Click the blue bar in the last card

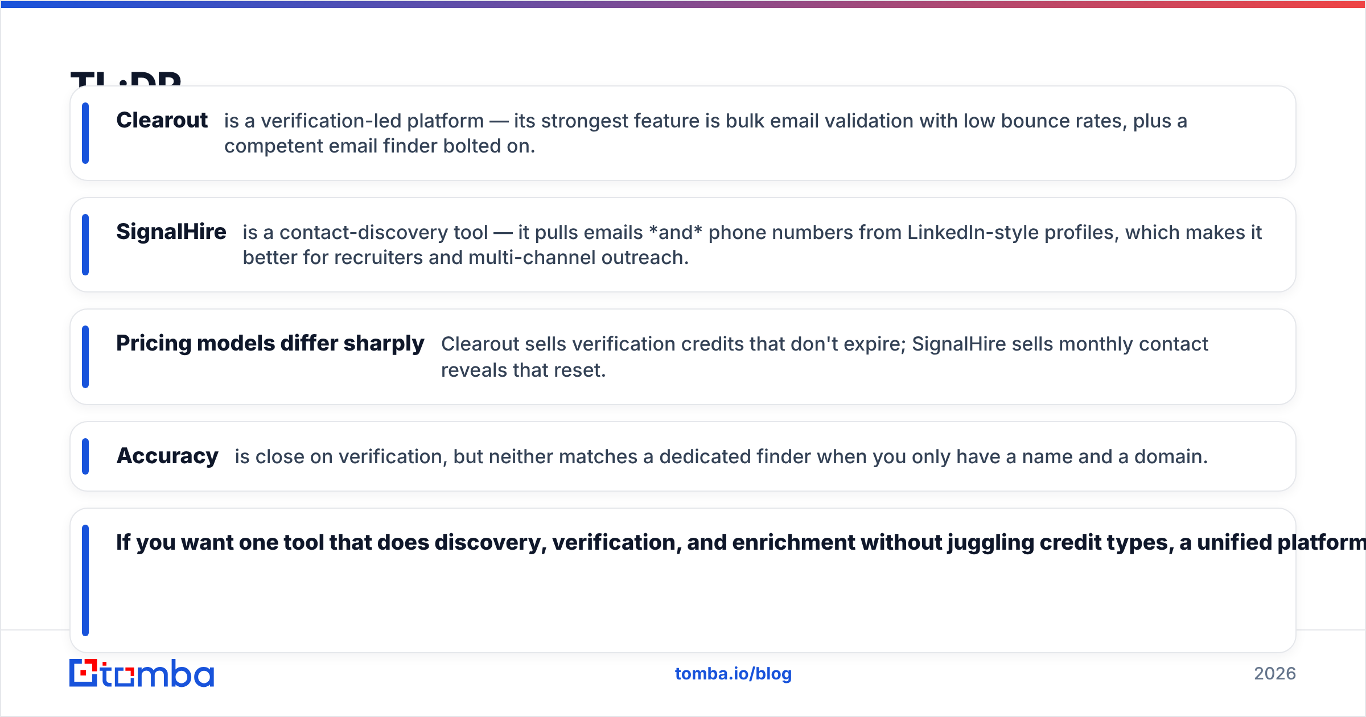click(x=85, y=580)
